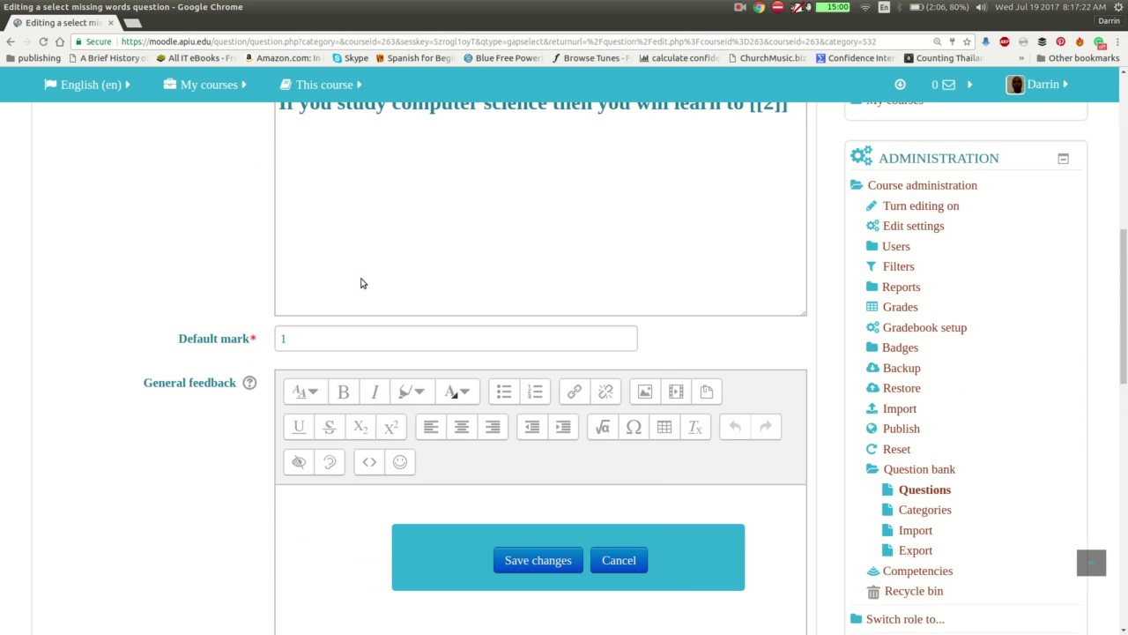Open Export under Question bank
Image resolution: width=1128 pixels, height=635 pixels.
click(915, 550)
